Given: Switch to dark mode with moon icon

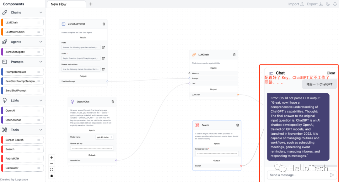Looking at the screenshot, I should [328, 4].
